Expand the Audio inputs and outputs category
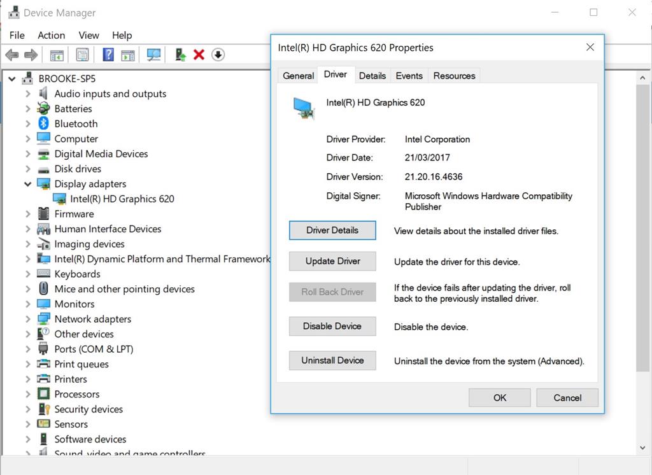Image resolution: width=652 pixels, height=475 pixels. [x=28, y=94]
